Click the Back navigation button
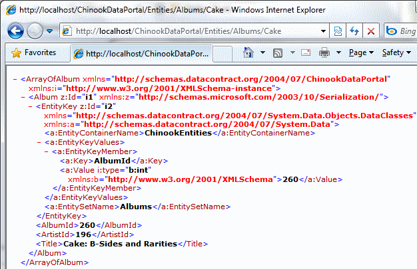This screenshot has width=417, height=269. tap(17, 31)
